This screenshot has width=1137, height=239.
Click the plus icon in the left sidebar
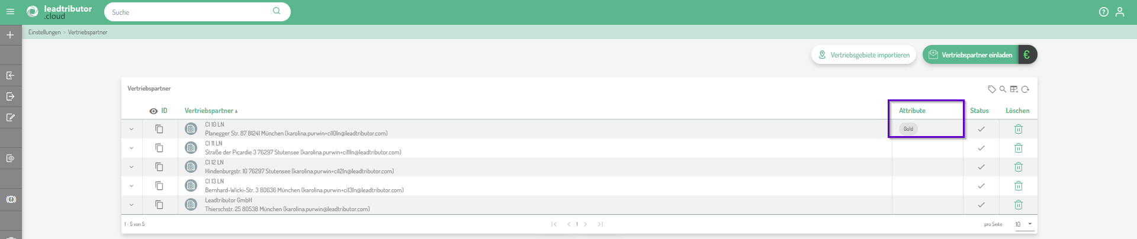[x=10, y=35]
